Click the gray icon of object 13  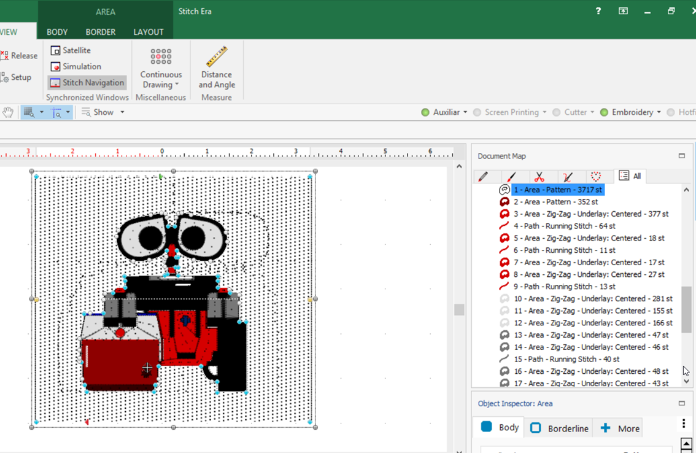pos(505,335)
